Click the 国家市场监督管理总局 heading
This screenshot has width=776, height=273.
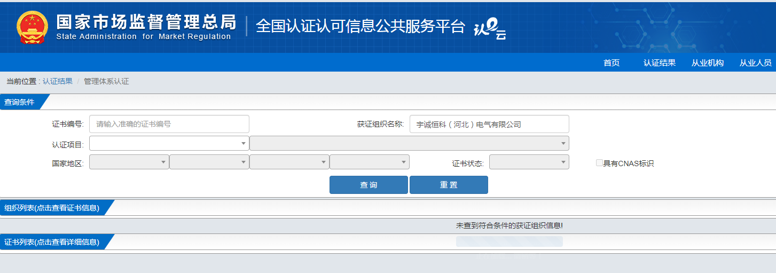click(146, 21)
